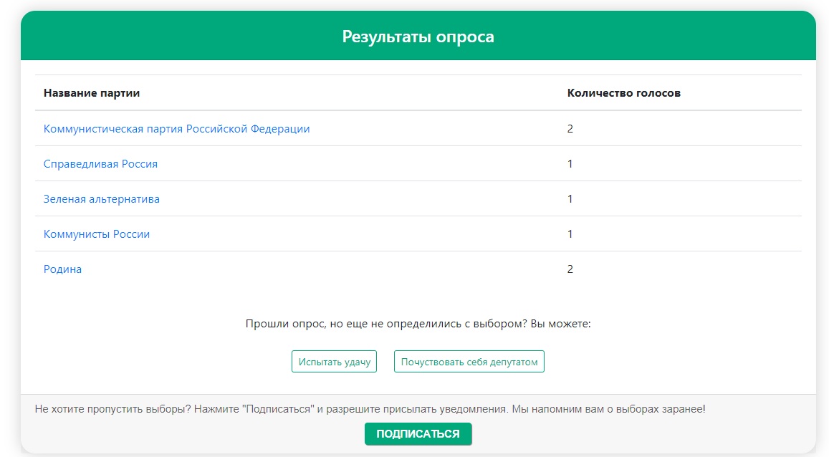829x457 pixels.
Task: Open the Коммунистическая партия Российской Федерации link
Action: 176,129
